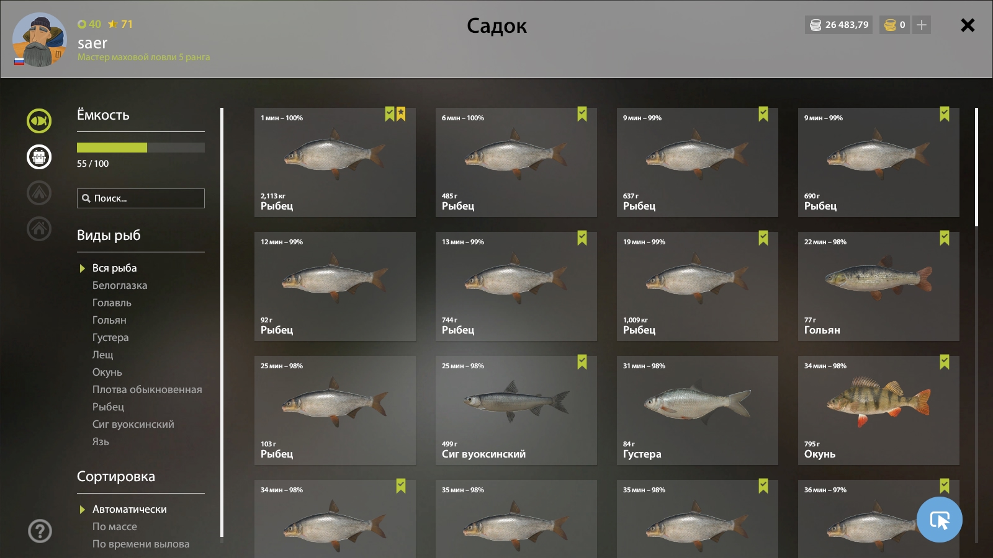Select the Вся рыба filter

click(114, 268)
